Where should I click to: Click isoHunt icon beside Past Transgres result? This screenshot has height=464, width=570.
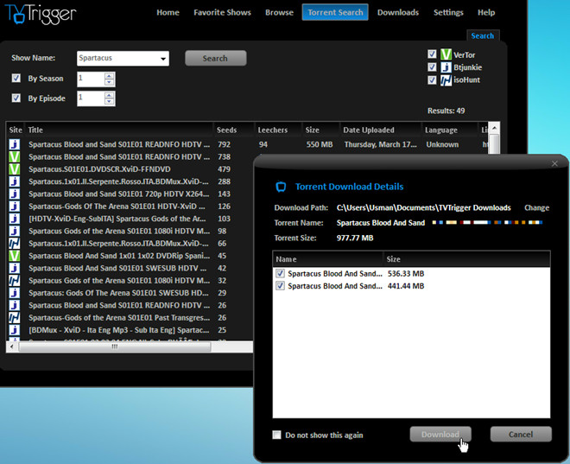[x=14, y=317]
